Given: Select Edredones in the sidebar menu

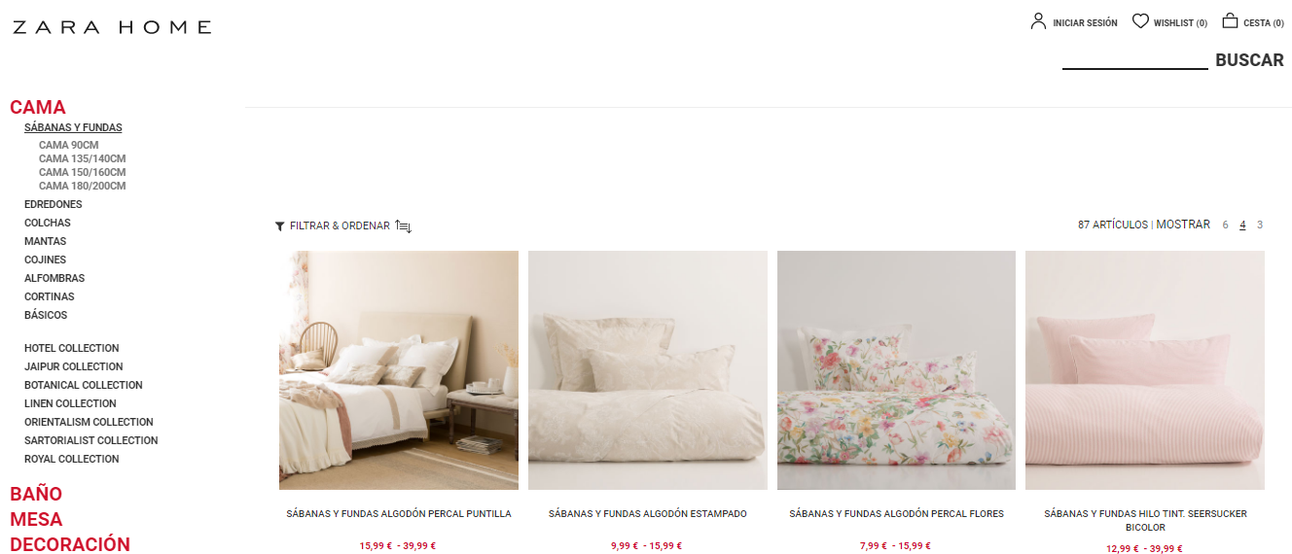Looking at the screenshot, I should pos(54,204).
